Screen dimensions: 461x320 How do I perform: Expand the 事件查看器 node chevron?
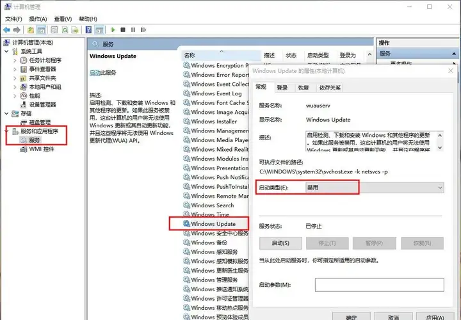[x=15, y=69]
